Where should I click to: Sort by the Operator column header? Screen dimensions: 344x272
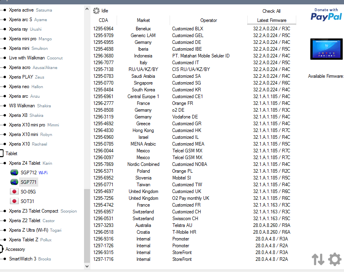(x=208, y=20)
